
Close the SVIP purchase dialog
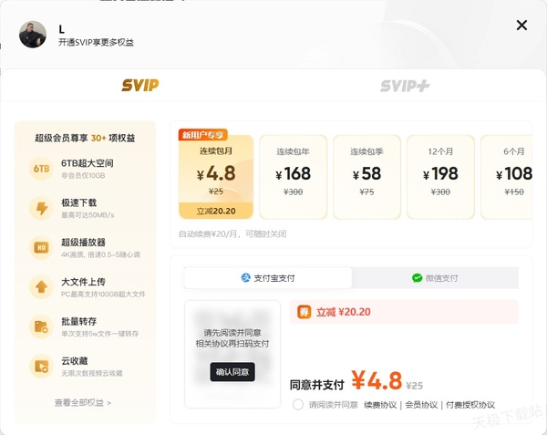tap(521, 26)
